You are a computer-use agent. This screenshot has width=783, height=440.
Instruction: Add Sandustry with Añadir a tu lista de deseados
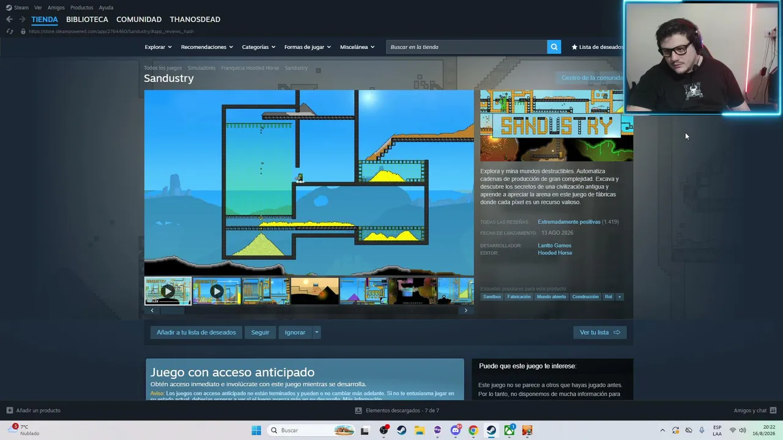196,332
